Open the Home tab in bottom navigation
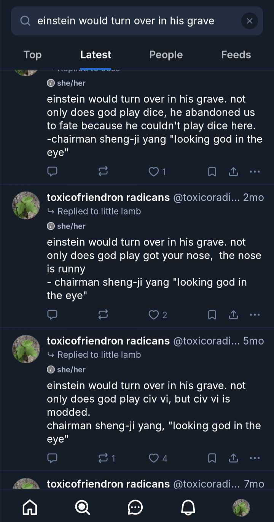Screen dimensions: 274x522 pyautogui.click(x=30, y=507)
